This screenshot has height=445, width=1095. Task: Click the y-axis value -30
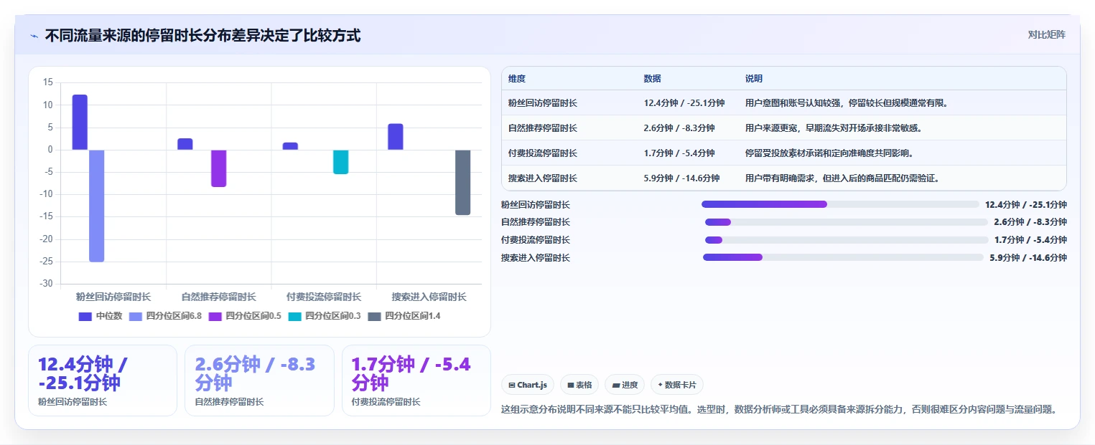[x=47, y=284]
